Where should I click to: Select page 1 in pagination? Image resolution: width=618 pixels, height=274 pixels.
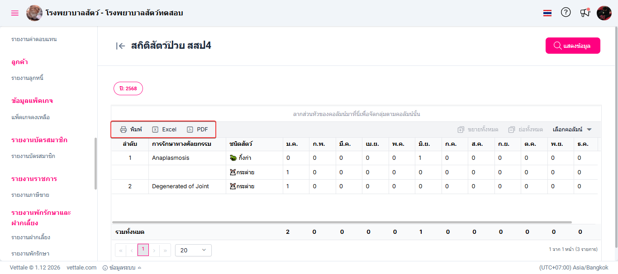[143, 250]
